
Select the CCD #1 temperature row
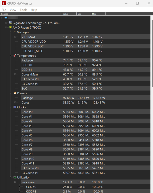point(86,70)
